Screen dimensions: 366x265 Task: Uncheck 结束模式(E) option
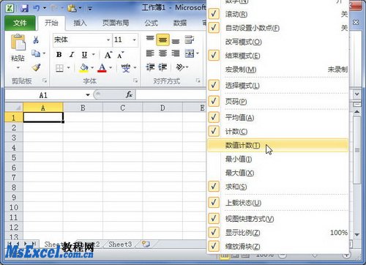214,56
